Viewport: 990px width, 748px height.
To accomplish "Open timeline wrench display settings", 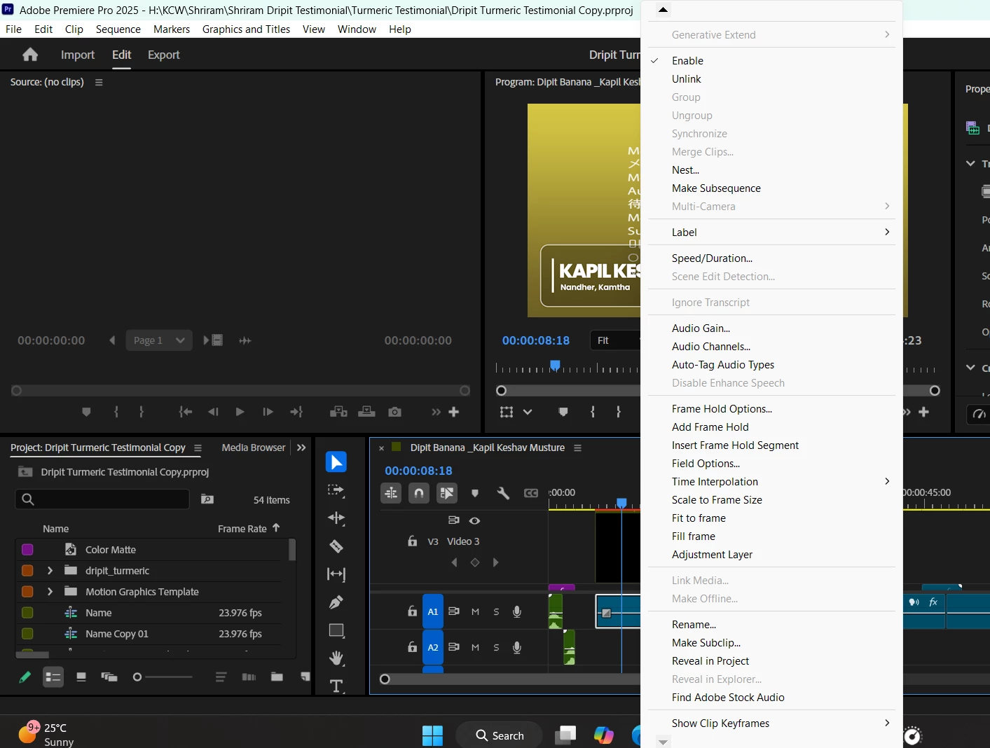I will (x=503, y=493).
